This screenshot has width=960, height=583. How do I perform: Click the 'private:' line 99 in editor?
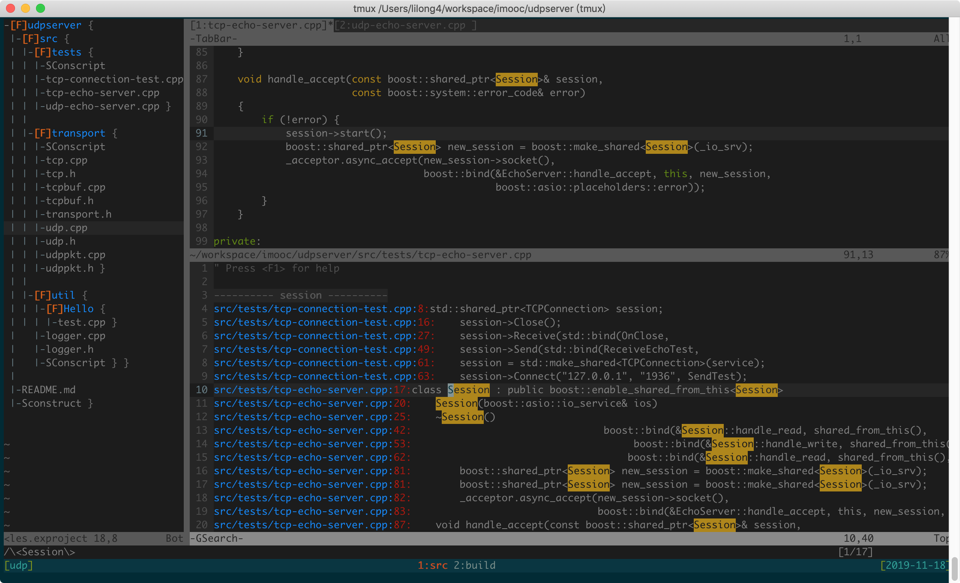237,242
